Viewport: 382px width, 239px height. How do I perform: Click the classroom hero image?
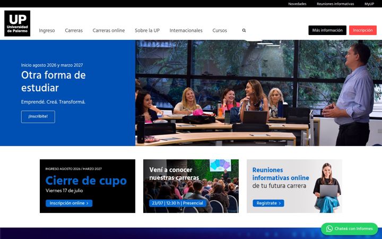coord(258,93)
